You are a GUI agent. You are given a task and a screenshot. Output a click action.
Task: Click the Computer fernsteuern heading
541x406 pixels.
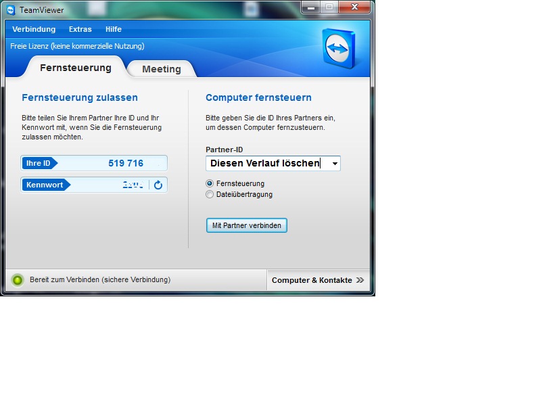[258, 97]
